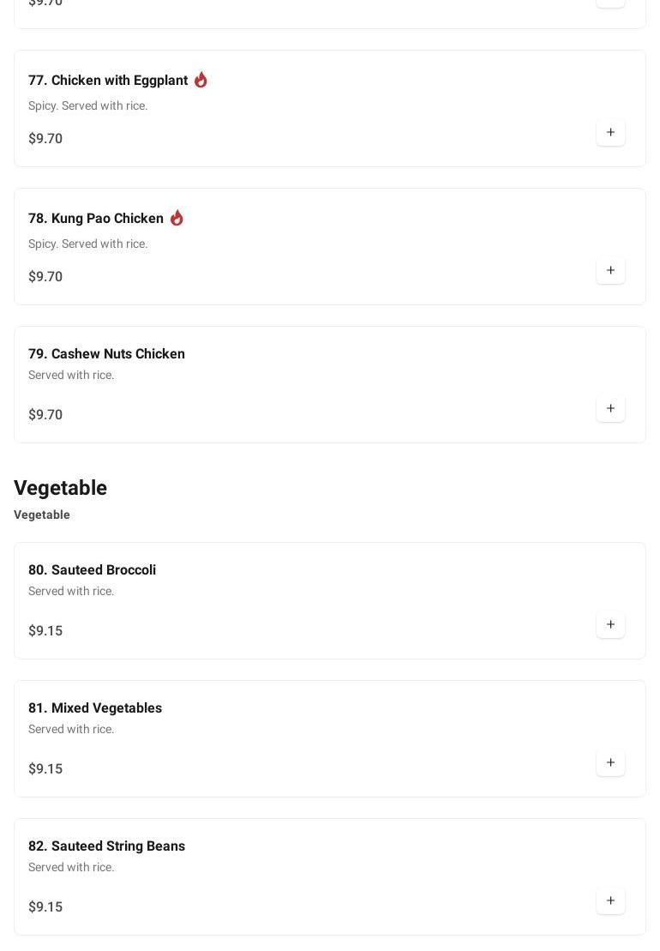Click plus for Sauteed String Beans
This screenshot has height=951, width=660.
pos(610,901)
